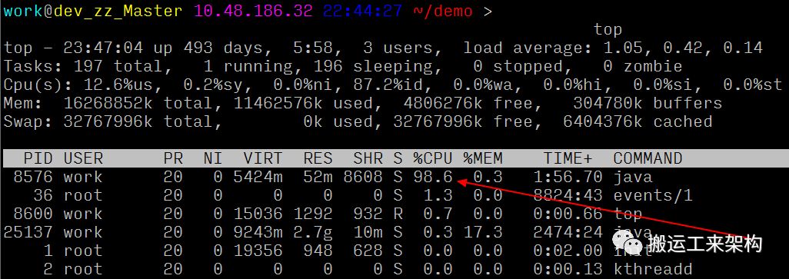
Task: Click the 9243m VIRT value
Action: pos(258,232)
